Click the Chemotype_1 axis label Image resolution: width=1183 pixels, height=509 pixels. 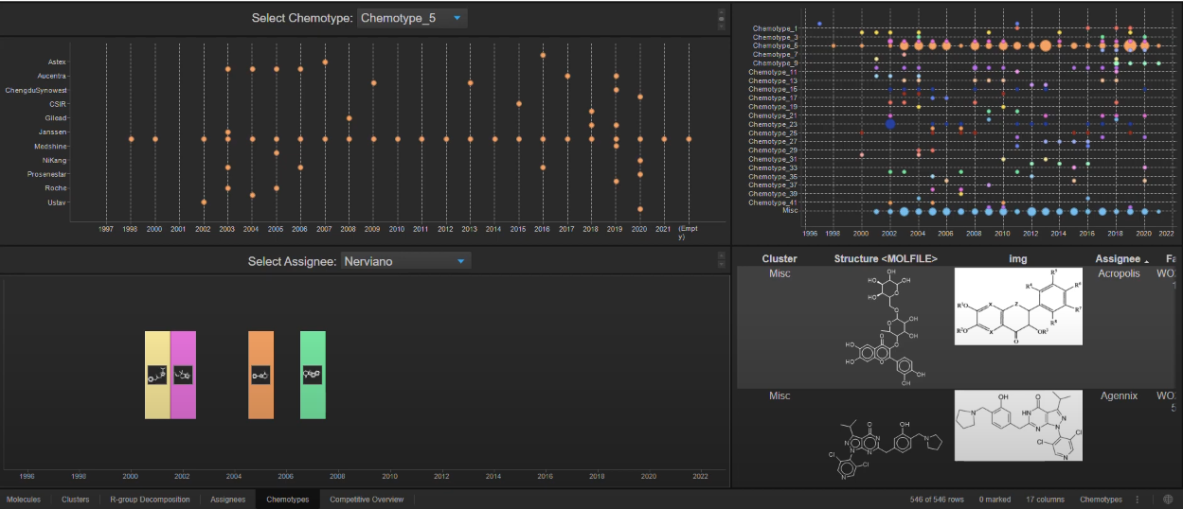click(775, 28)
